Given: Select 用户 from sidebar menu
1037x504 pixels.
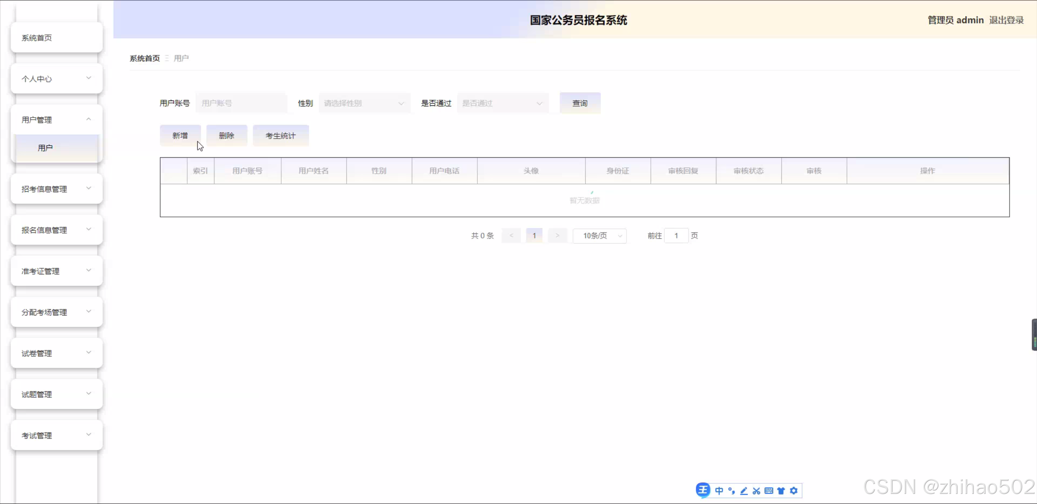Looking at the screenshot, I should coord(45,148).
